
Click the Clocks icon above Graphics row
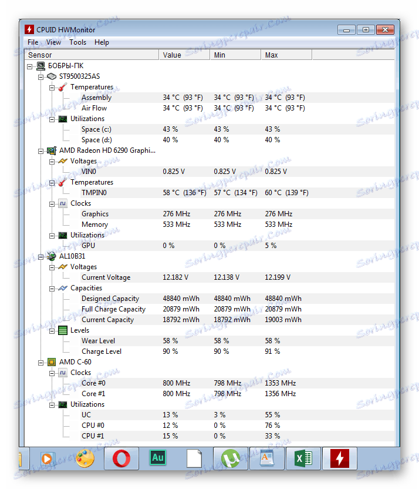63,203
